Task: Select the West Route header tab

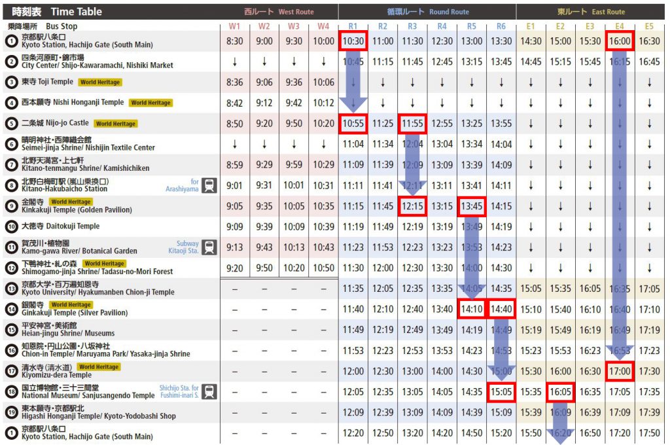Action: pyautogui.click(x=279, y=11)
